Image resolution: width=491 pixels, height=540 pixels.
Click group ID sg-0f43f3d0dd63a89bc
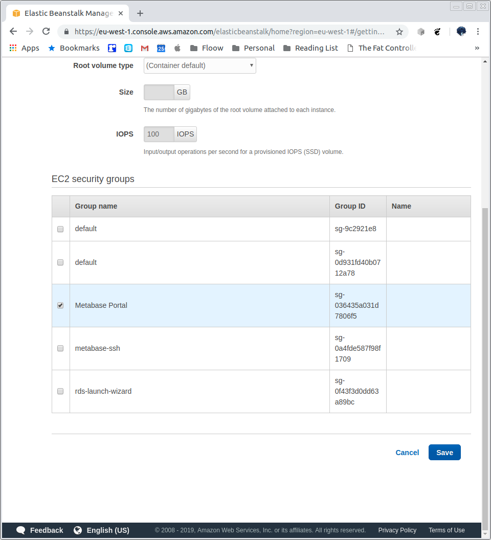tap(356, 391)
